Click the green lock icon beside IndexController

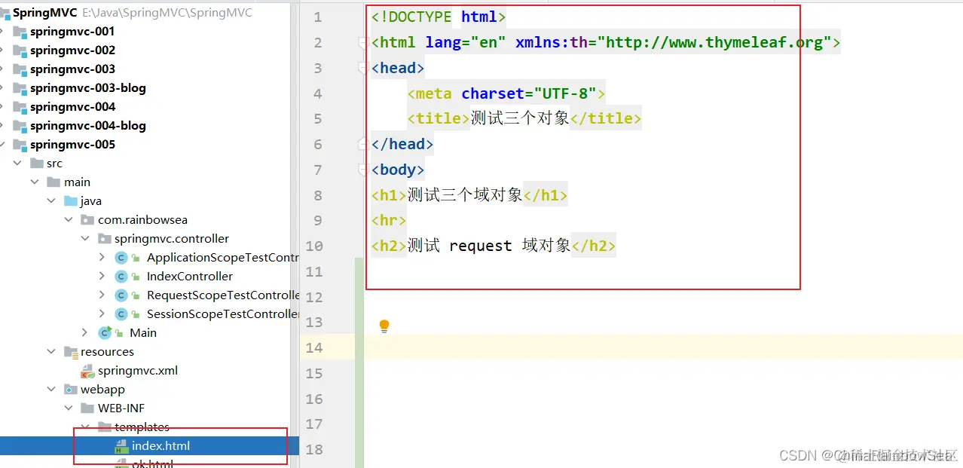tap(136, 277)
